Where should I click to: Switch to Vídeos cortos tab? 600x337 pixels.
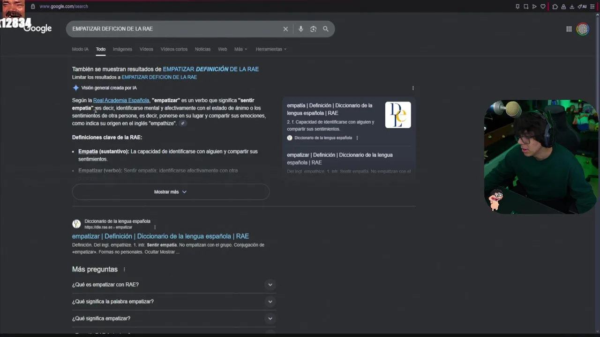point(174,49)
